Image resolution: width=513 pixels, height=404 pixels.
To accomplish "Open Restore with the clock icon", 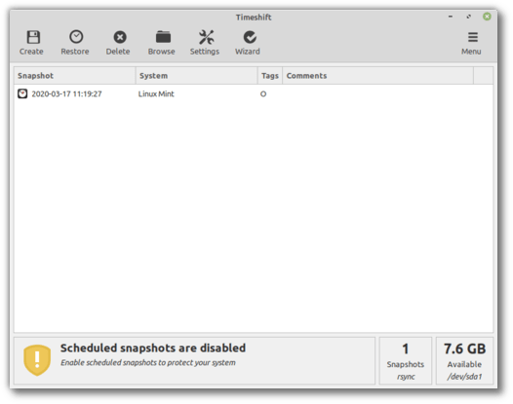I will (76, 37).
